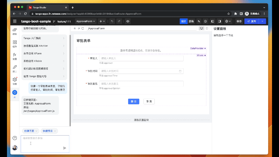
Task: Open the settings gear in left sidebar
Action: point(15,81)
